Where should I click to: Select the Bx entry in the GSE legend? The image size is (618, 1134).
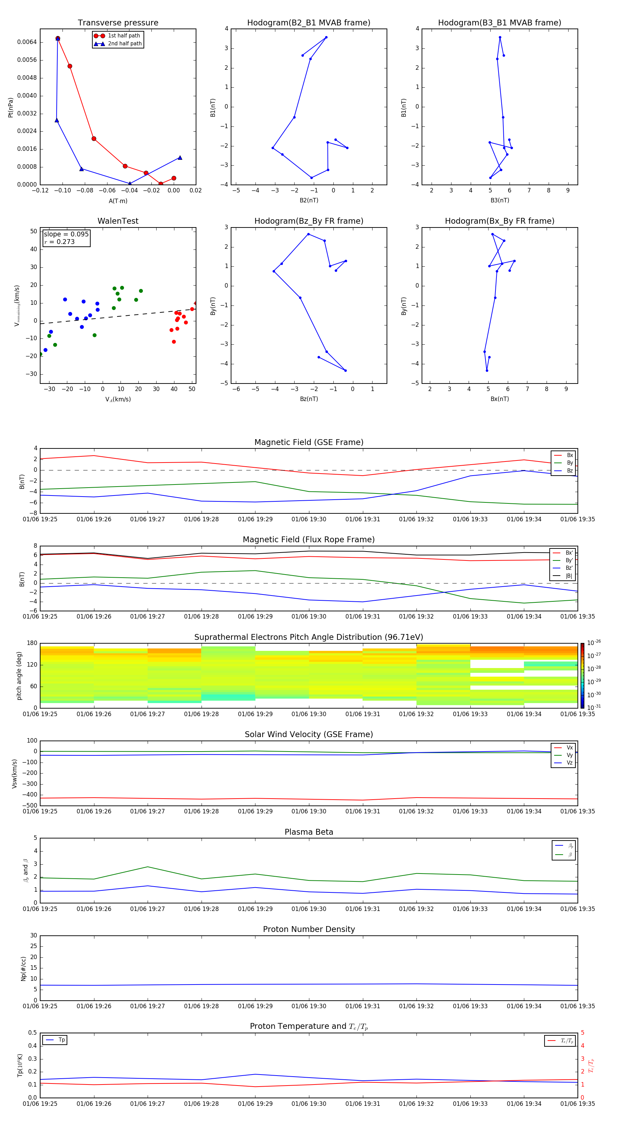563,455
